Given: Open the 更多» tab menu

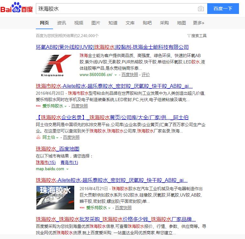Looking at the screenshot, I should click(x=199, y=23).
